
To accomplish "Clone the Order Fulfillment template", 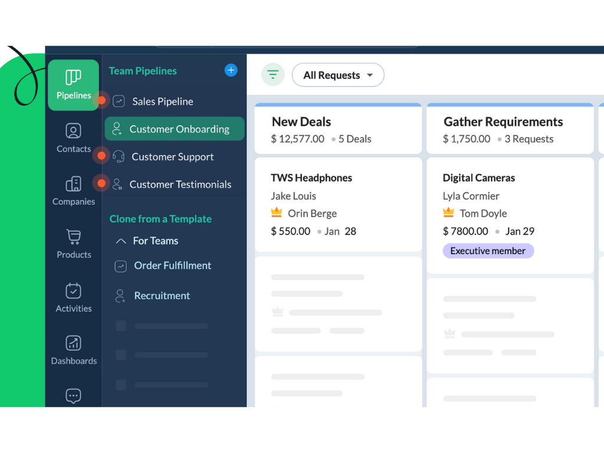I will (172, 265).
